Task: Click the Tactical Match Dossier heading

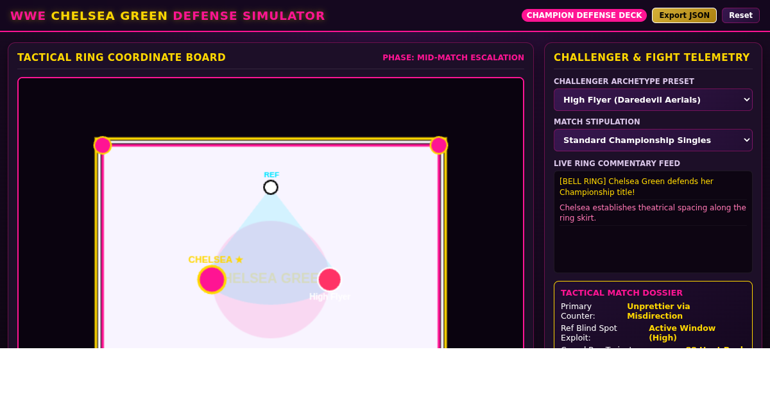Action: click(x=622, y=293)
